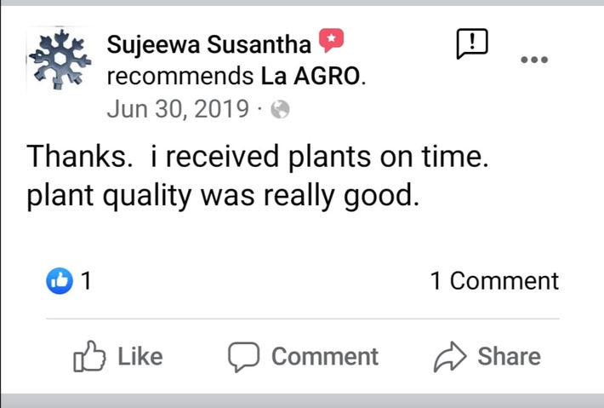Screen dimensions: 604x408
Task: Click the word "recommends" in the header
Action: point(180,76)
